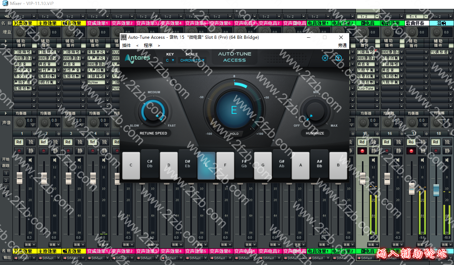
Task: Click the StMast output arrow on channel 15
Action: pyautogui.click(x=358, y=258)
